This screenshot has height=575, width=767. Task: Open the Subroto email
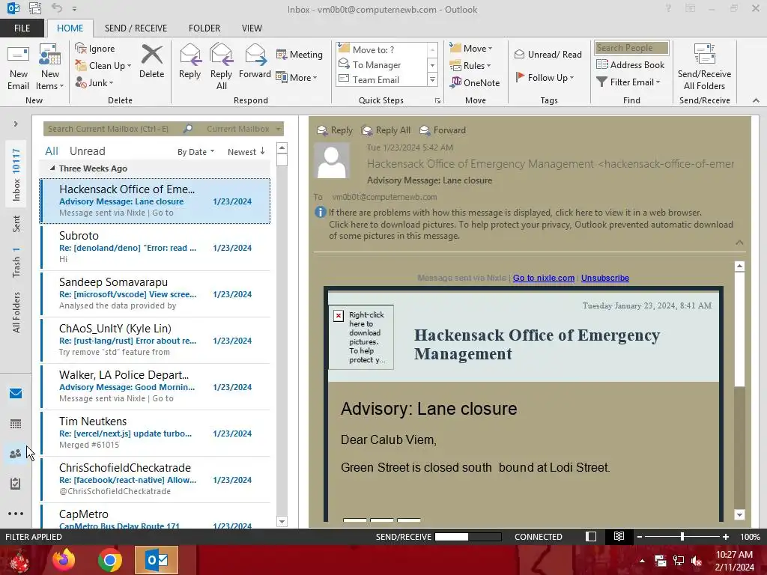coord(155,247)
